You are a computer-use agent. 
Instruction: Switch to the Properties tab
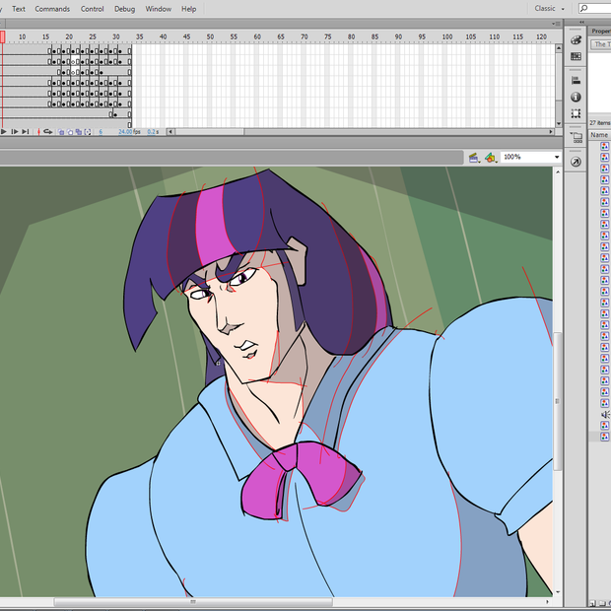[x=600, y=32]
